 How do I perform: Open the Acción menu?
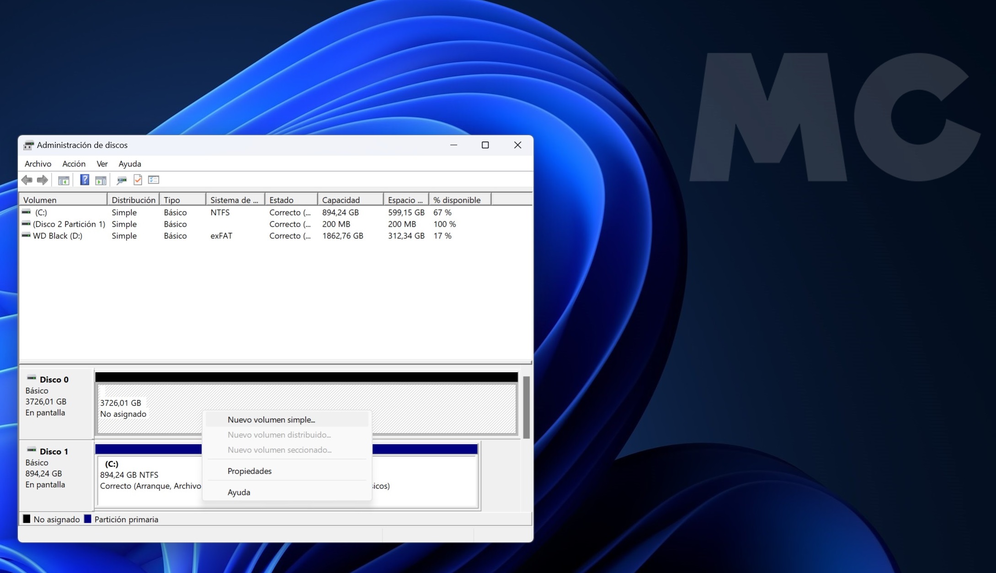point(74,163)
